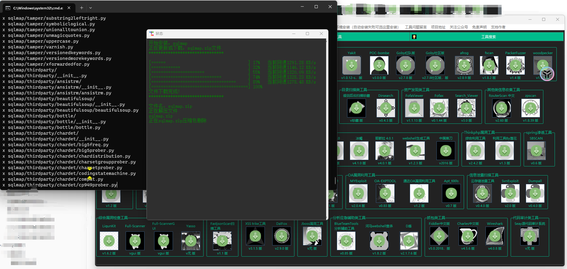Download Jboss漏洞工具
567x269 pixels.
pos(312,236)
